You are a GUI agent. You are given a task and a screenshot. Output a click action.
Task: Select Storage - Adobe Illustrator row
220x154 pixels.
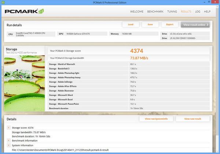coord(129,91)
